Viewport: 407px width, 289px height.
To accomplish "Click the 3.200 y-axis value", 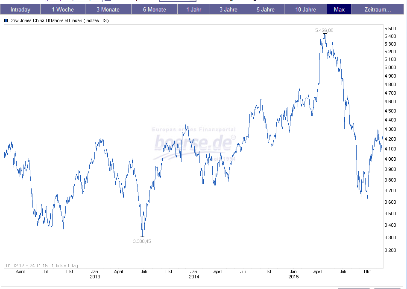I will pos(390,250).
